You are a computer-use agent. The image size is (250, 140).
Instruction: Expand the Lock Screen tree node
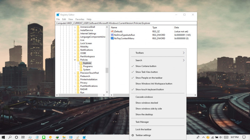(75, 43)
